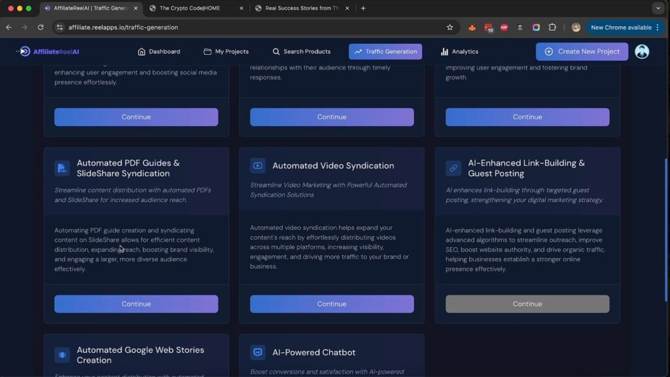Click the page vertical scrollbar
670x377 pixels.
pos(666,230)
